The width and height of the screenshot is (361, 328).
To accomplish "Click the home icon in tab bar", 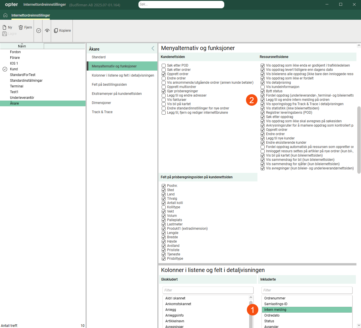I will point(5,15).
